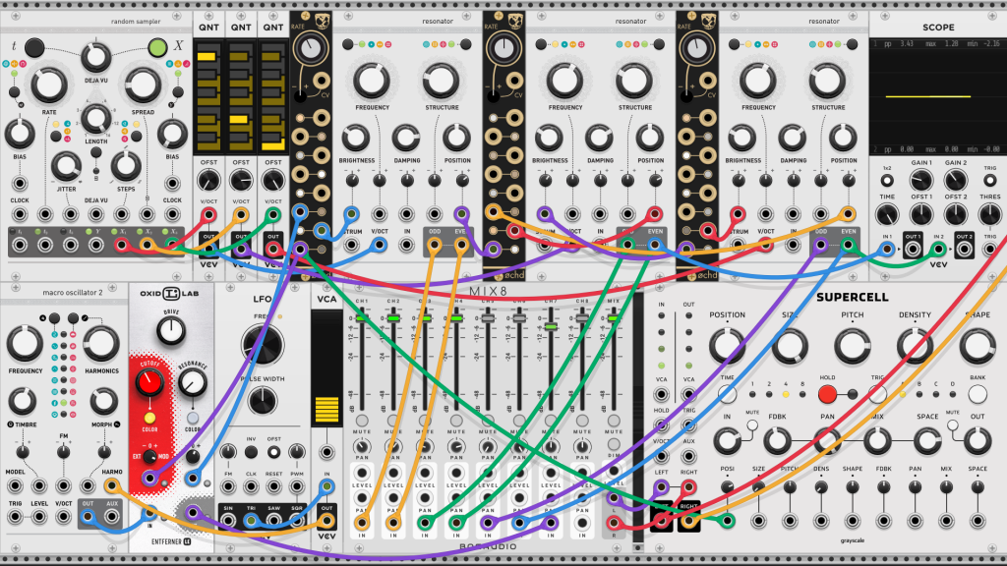Click the STEPS knob on random sampler
Image resolution: width=1007 pixels, height=566 pixels.
(x=126, y=166)
